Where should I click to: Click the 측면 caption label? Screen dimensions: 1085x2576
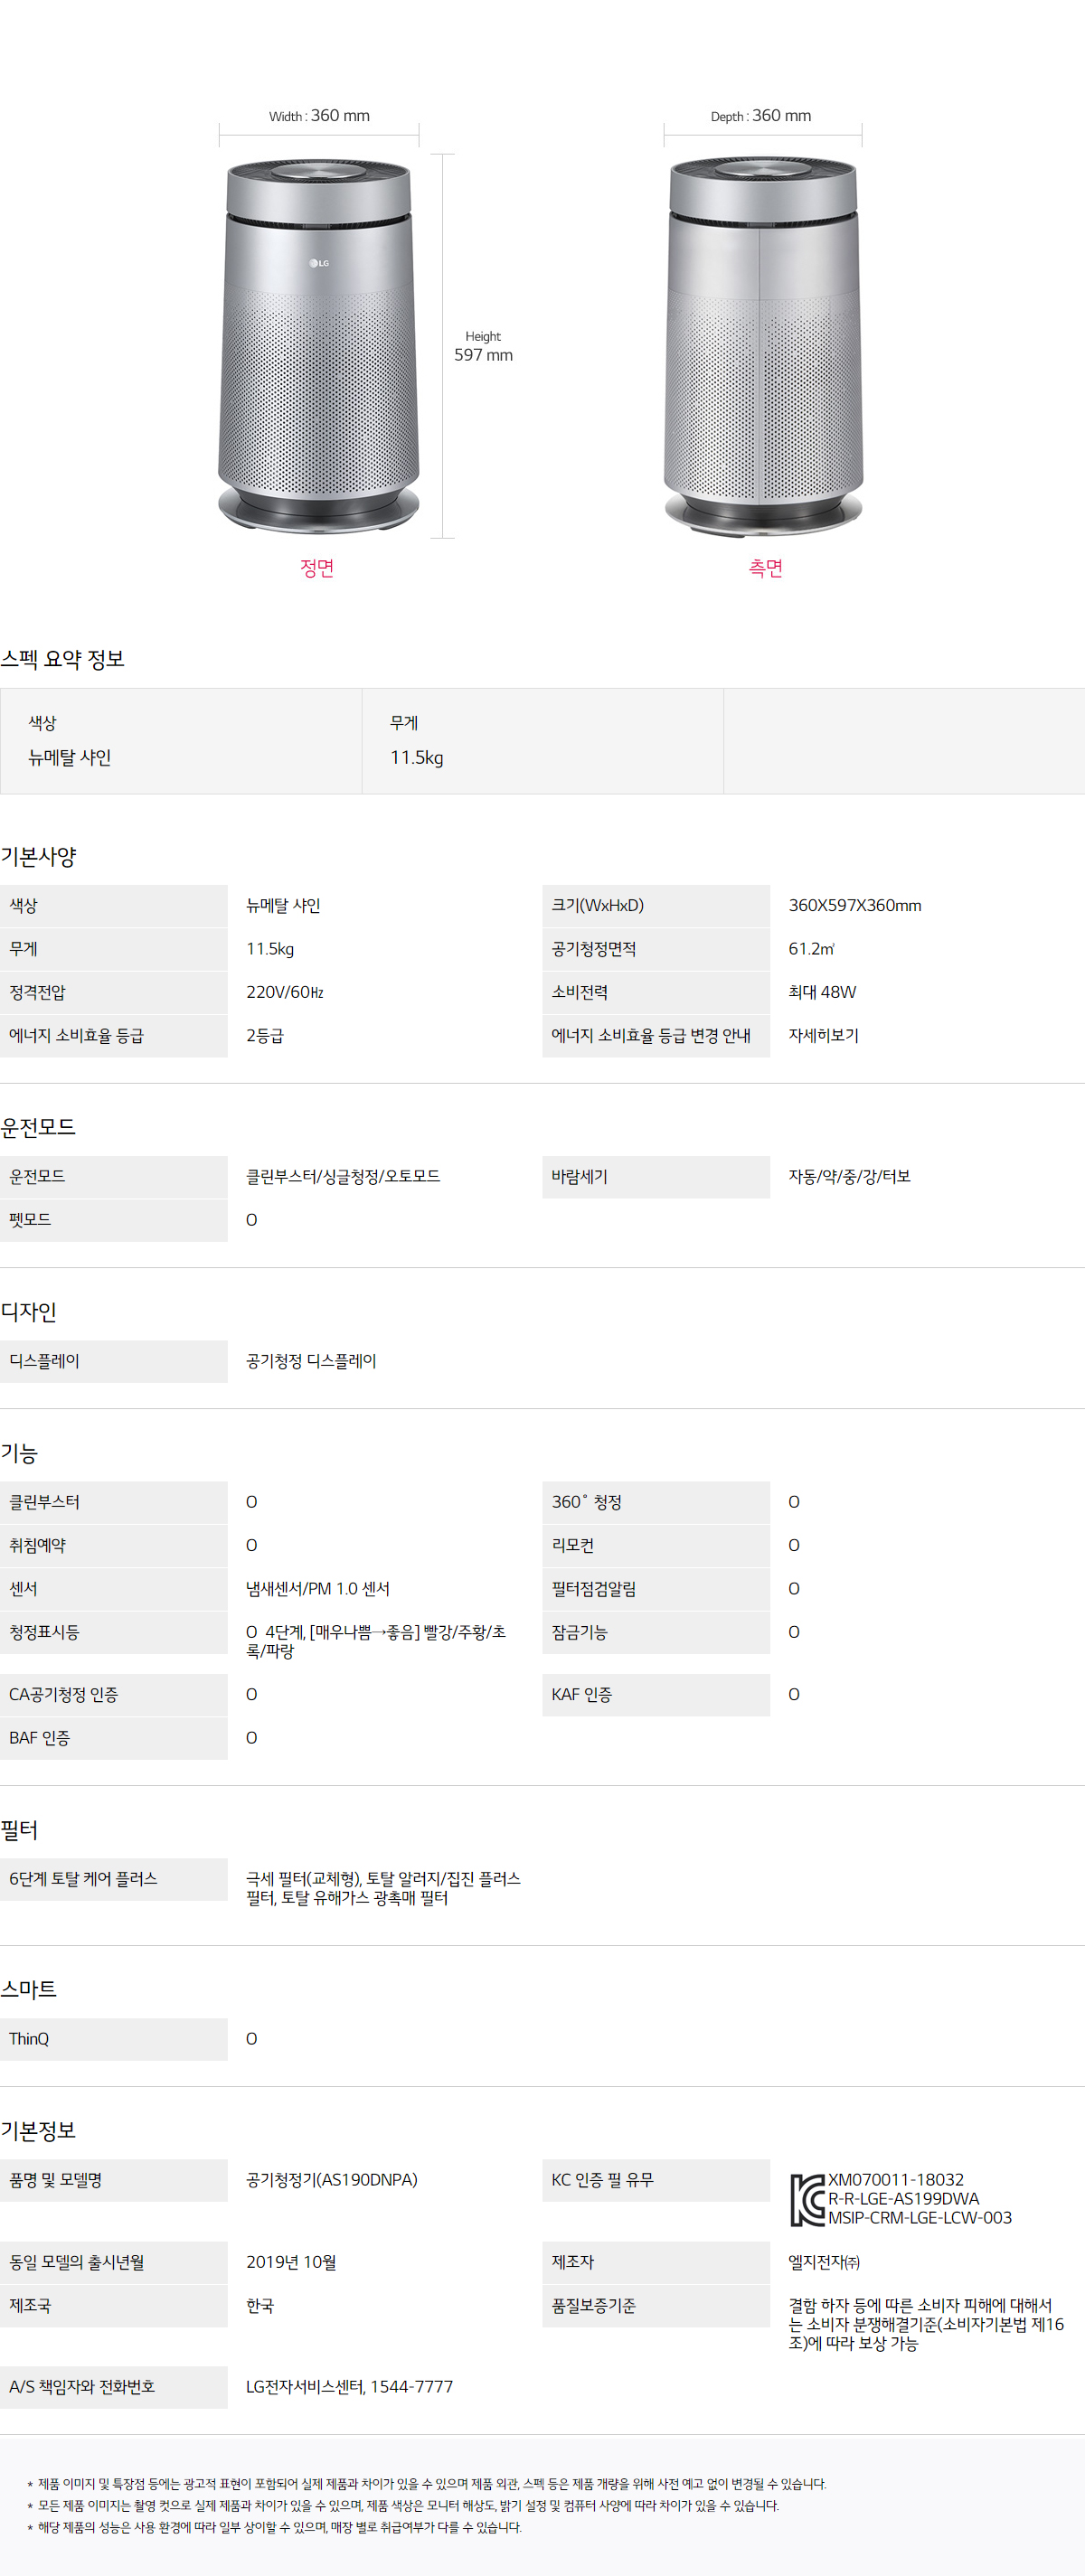pos(765,568)
